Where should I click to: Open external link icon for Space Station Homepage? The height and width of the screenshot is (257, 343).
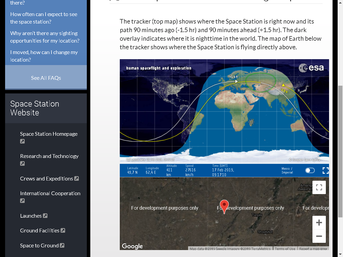click(x=23, y=141)
